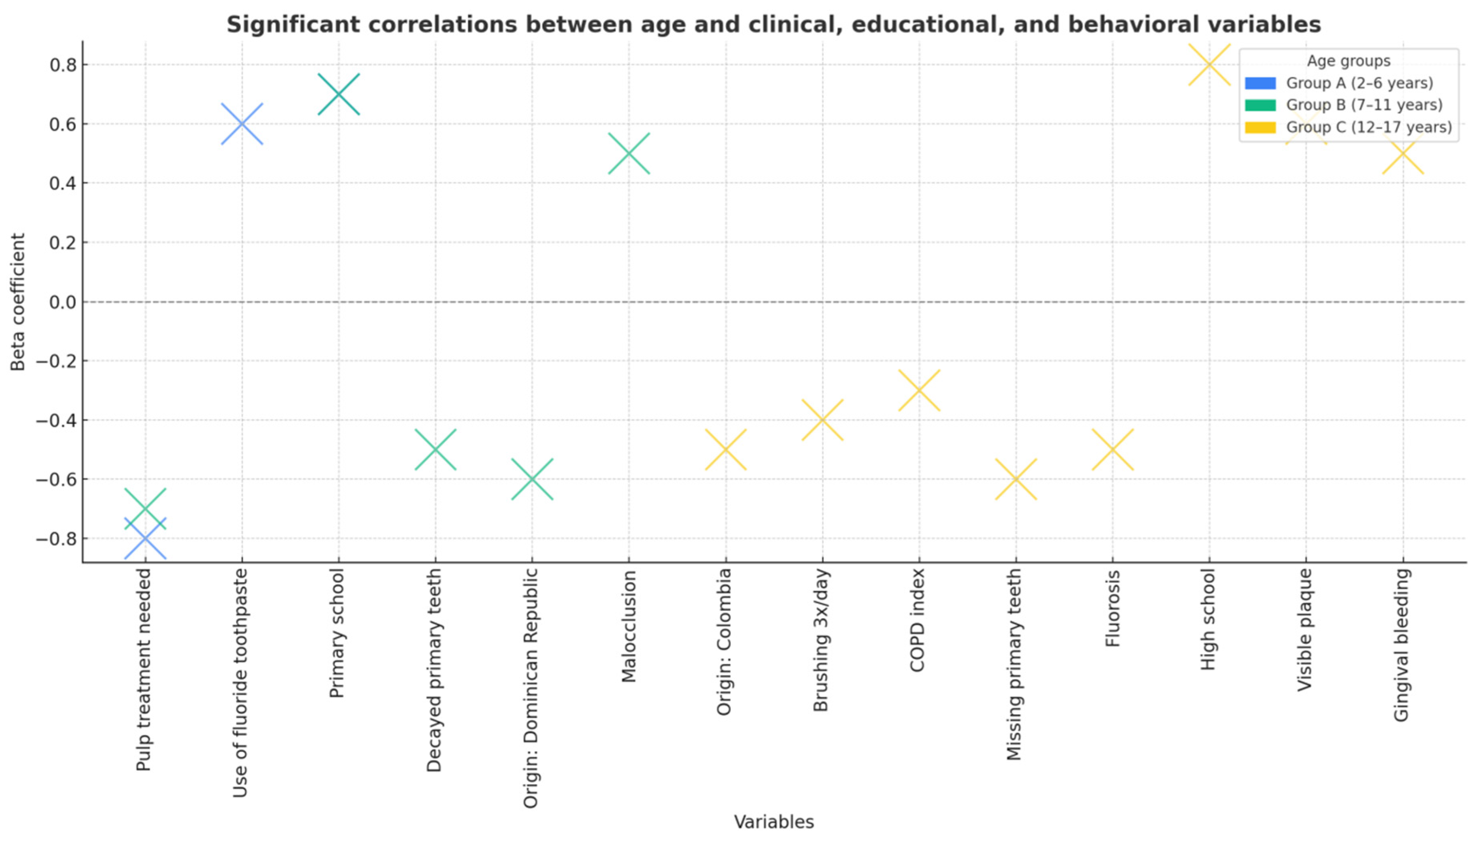Click the Gingival bleeding yellow marker
Viewport: 1482px width, 849px height.
(1403, 154)
